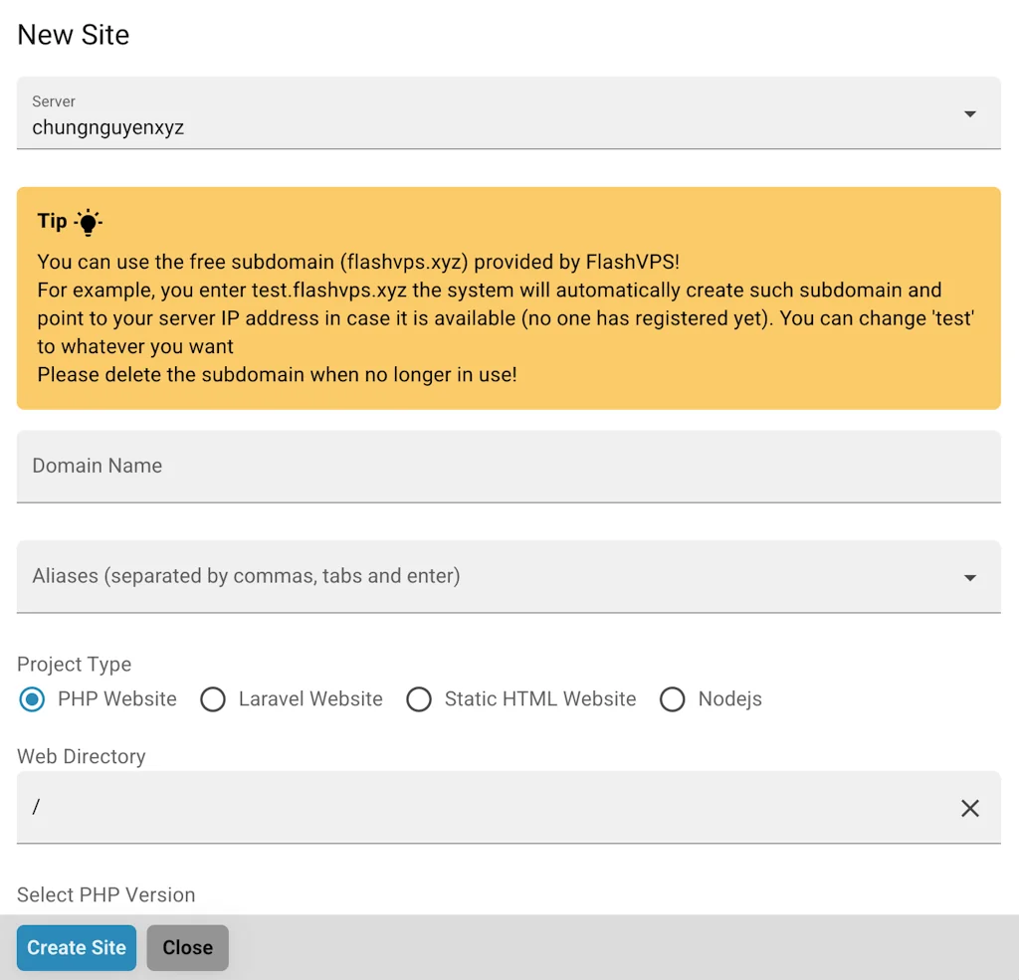The height and width of the screenshot is (980, 1019).
Task: Choose Laravel Website project type
Action: [x=213, y=699]
